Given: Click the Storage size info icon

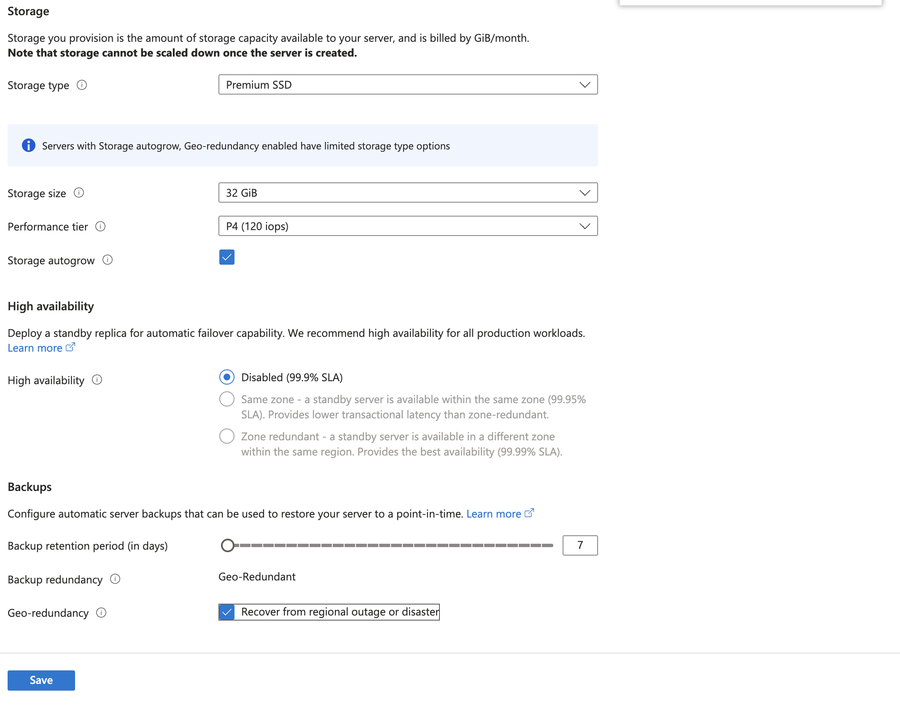Looking at the screenshot, I should pyautogui.click(x=79, y=193).
